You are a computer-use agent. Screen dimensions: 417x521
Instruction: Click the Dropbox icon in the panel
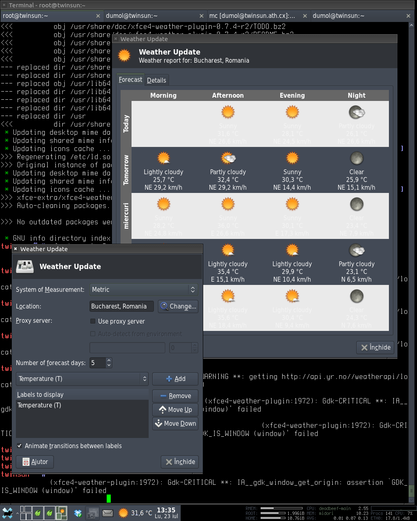tap(77, 513)
